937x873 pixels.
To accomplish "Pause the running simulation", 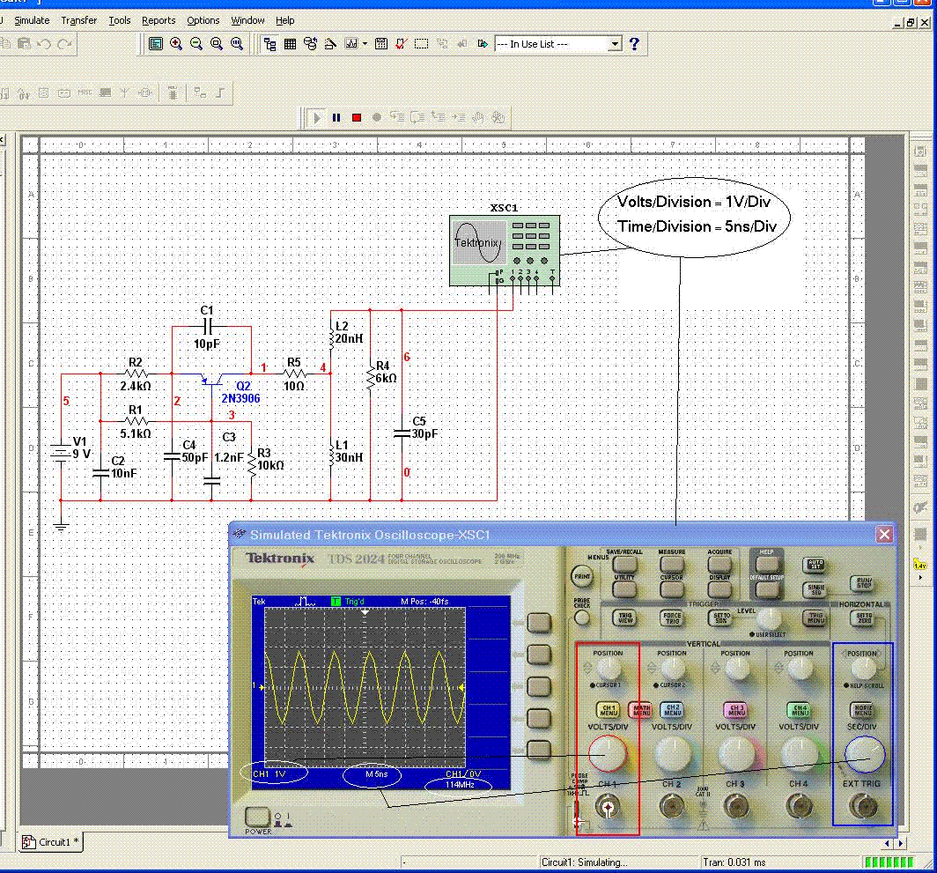I will coord(336,118).
